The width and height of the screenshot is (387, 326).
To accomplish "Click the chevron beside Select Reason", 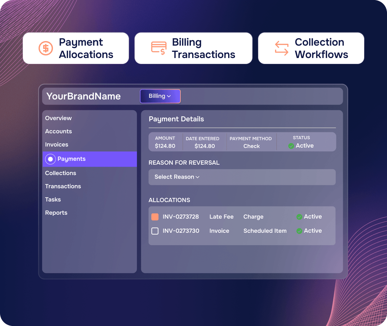I will (197, 177).
